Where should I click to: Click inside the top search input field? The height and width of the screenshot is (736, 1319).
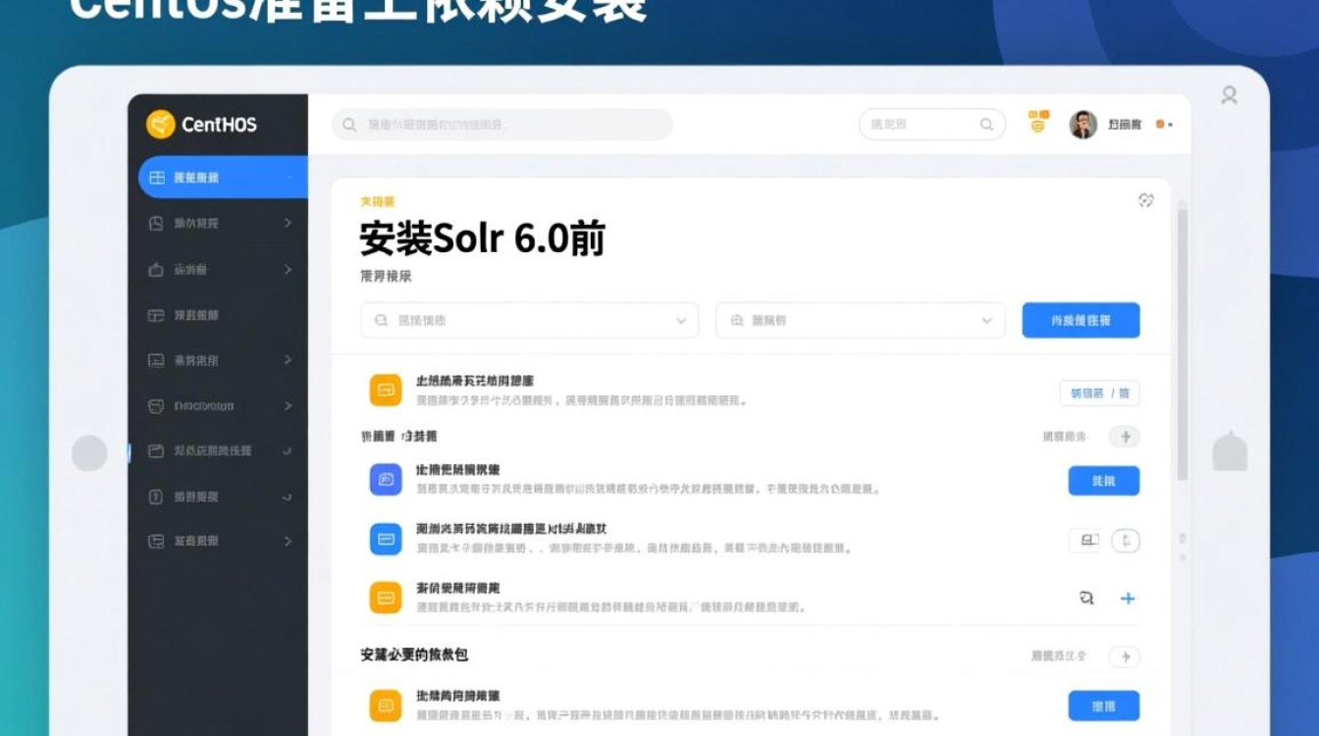pos(502,125)
